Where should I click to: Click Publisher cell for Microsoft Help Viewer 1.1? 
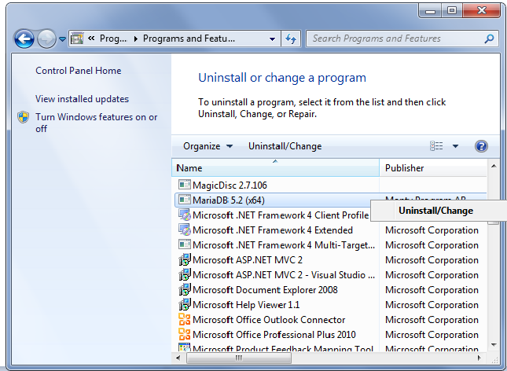point(432,305)
